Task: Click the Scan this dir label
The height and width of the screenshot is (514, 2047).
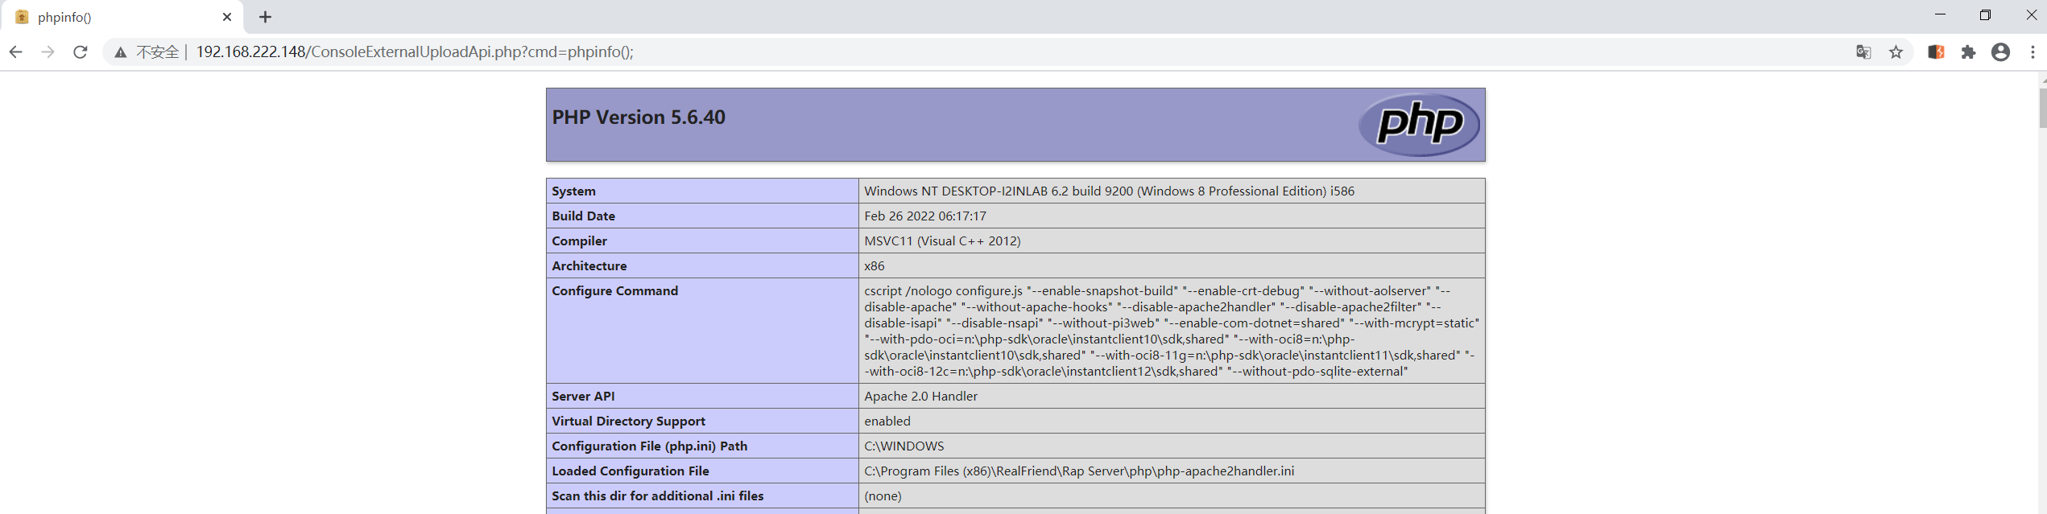Action: coord(658,496)
